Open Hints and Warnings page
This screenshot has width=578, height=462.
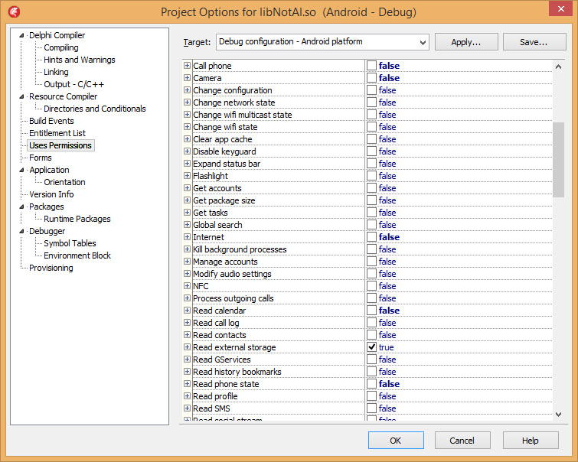[x=80, y=60]
